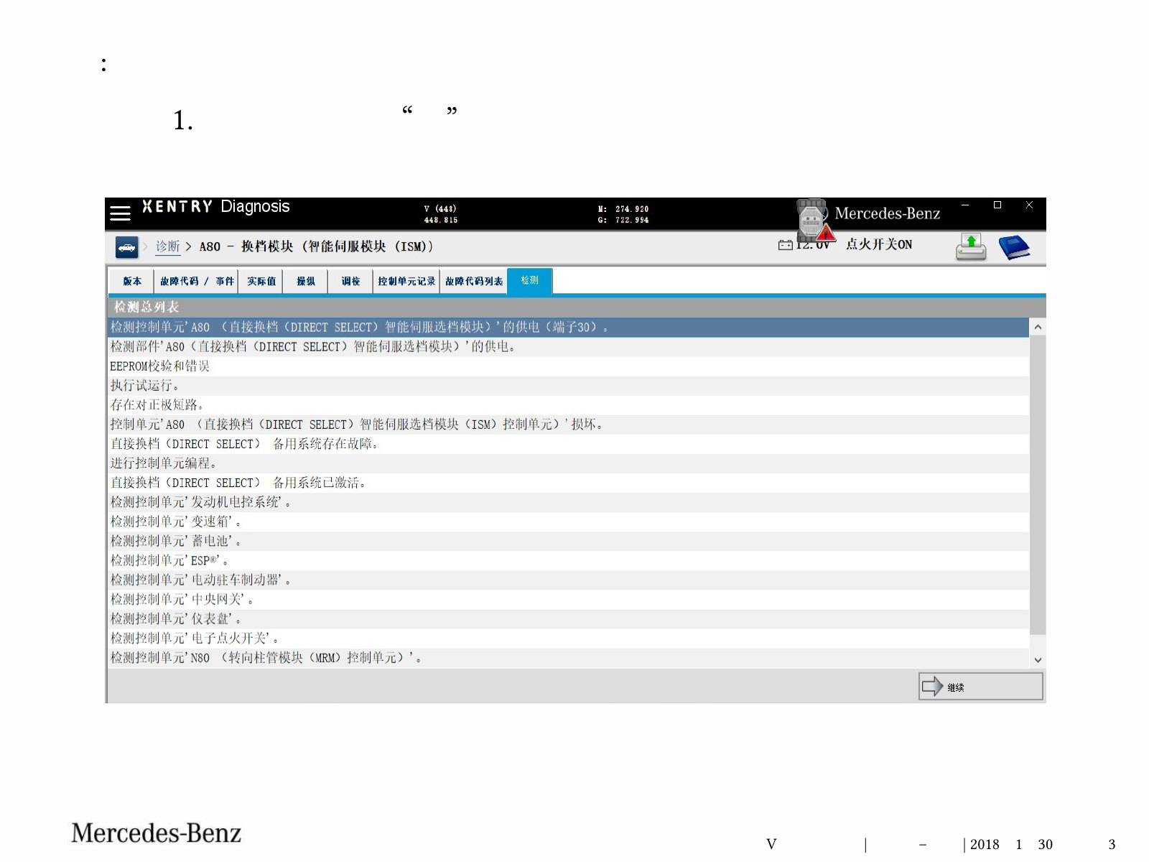Select "检测控制单元'电子点火开关'" row
This screenshot has height=862, width=1149.
pos(568,638)
